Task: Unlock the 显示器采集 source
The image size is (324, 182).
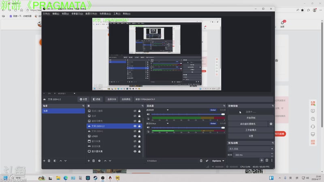Action: pyautogui.click(x=139, y=151)
